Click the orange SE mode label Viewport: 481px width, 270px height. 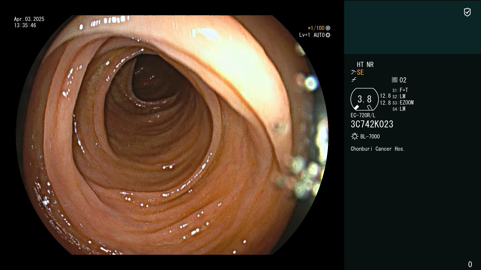[x=360, y=72]
